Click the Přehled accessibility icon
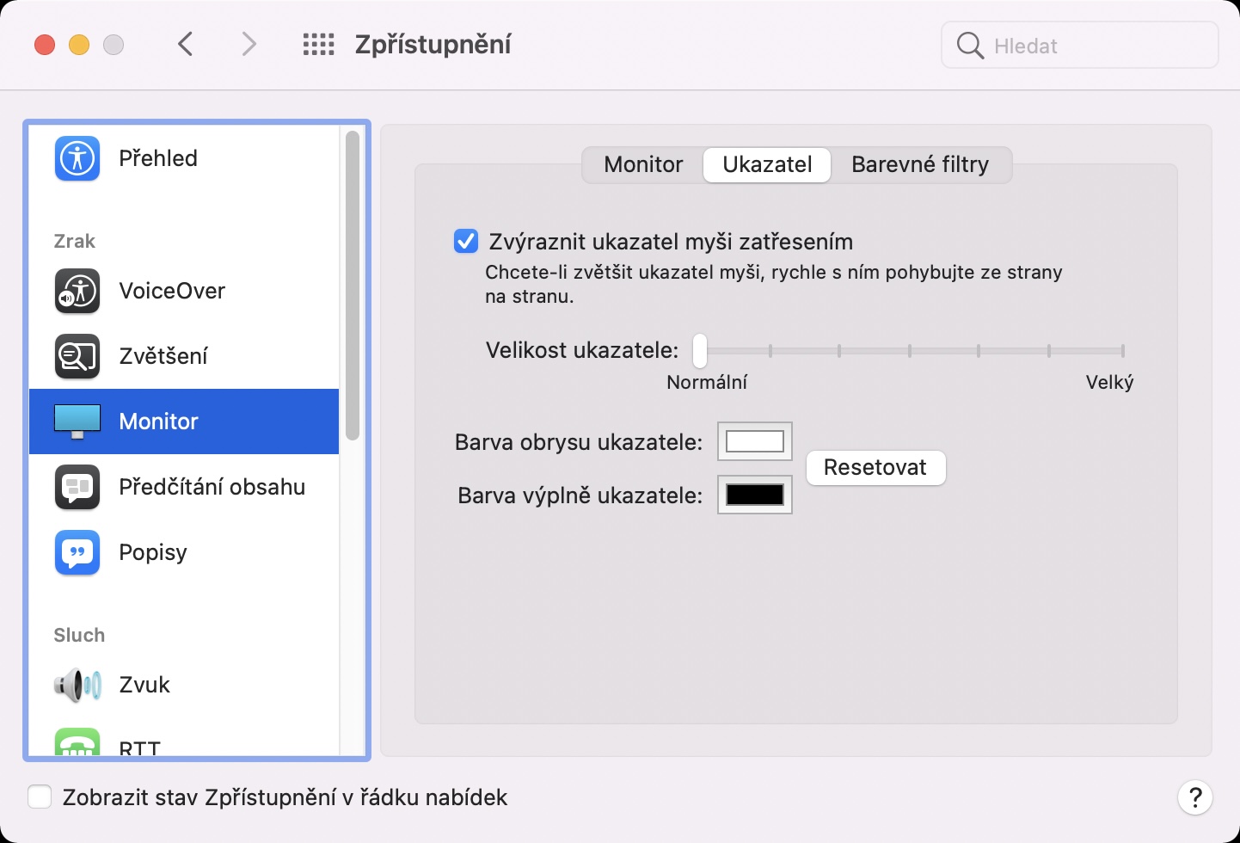 77,158
